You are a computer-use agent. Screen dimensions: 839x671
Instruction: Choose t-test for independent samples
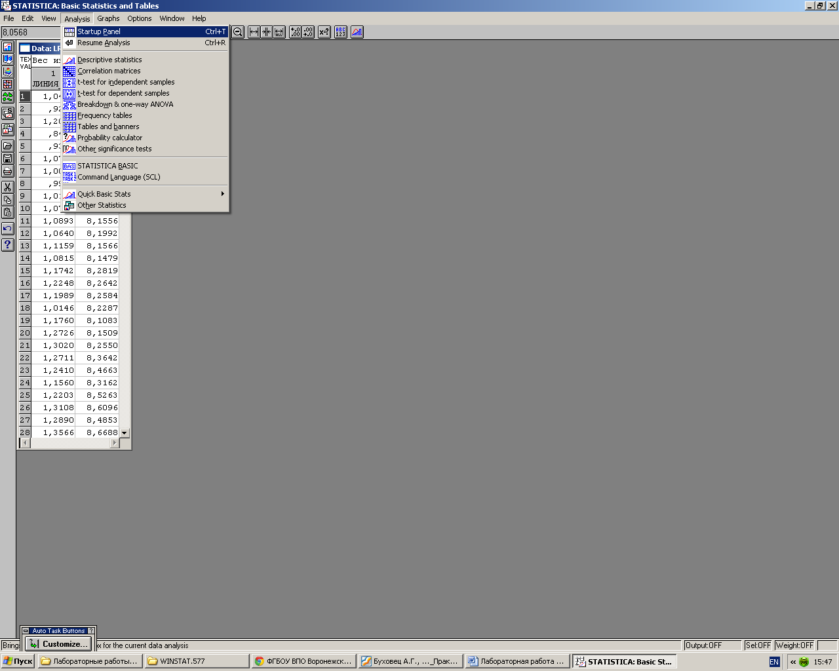tap(145, 82)
